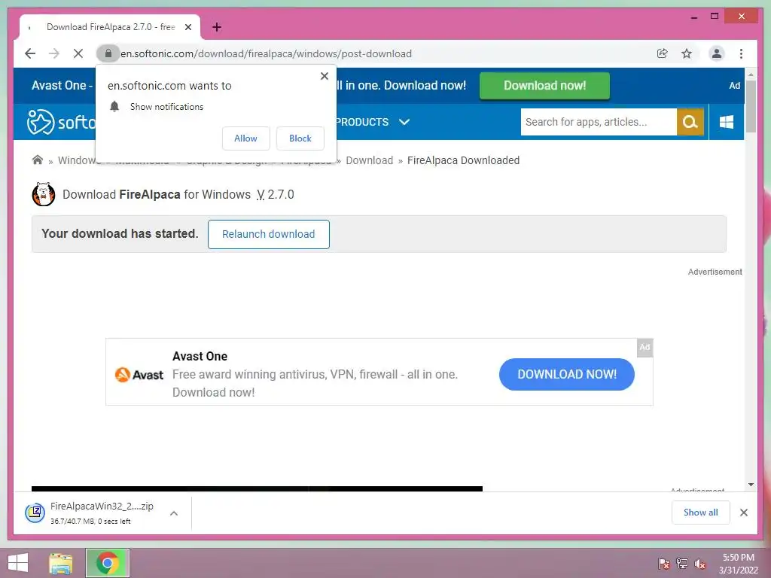Screen dimensions: 771x578
Task: Click the Softonic logo
Action: (62, 122)
